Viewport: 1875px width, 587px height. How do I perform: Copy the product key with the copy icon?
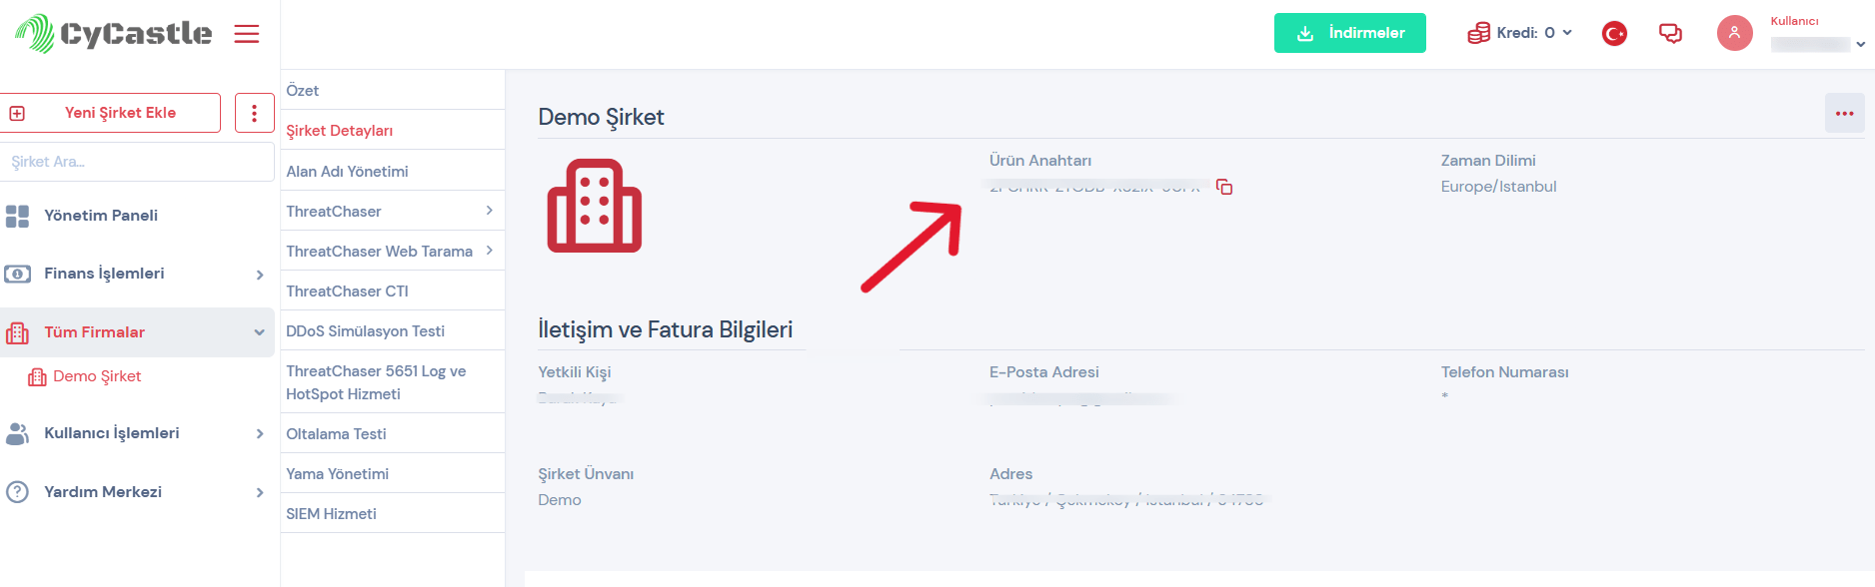(1224, 187)
